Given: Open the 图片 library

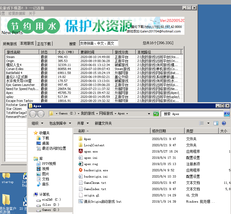Looking at the screenshot, I should pos(43,174).
